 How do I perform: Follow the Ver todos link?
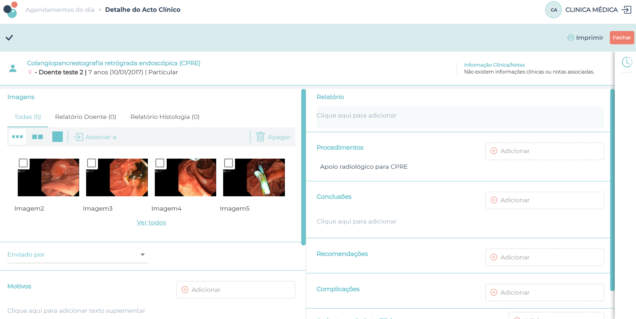151,222
